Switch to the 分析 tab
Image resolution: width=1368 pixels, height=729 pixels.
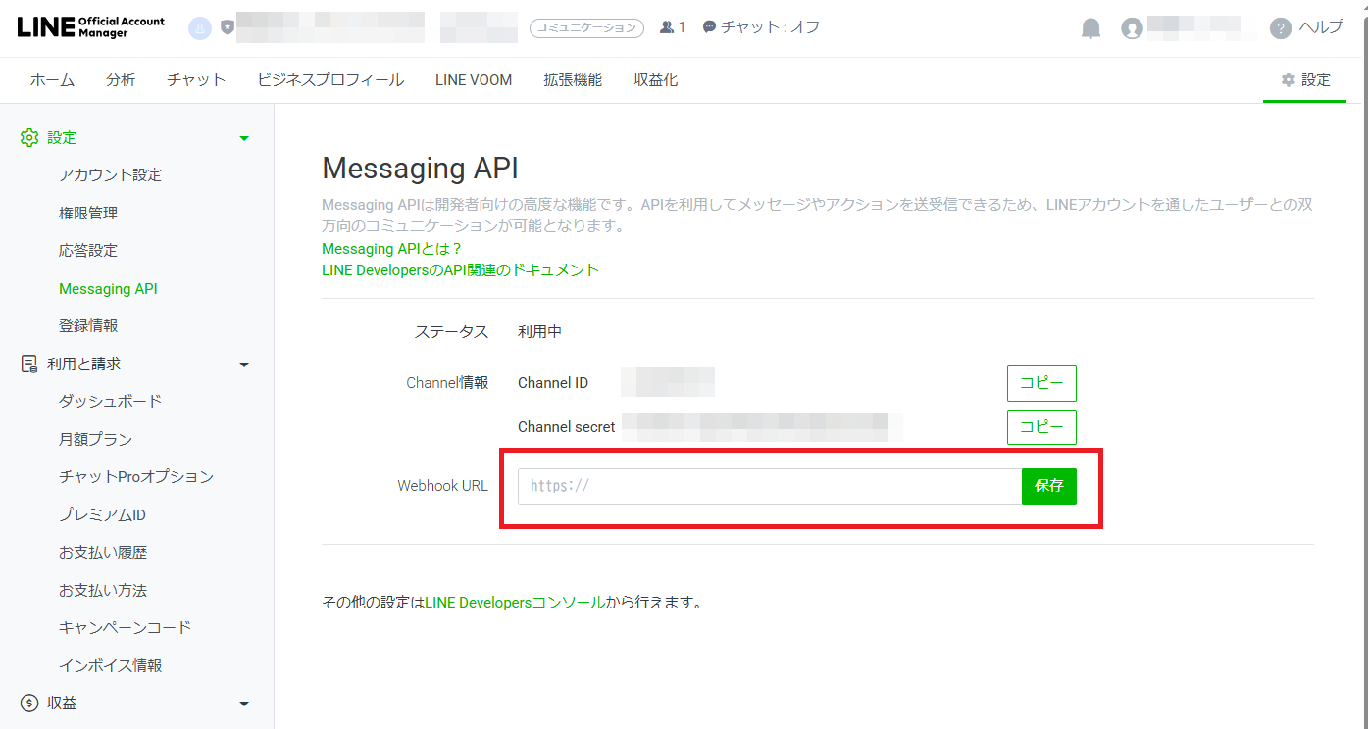click(x=121, y=80)
